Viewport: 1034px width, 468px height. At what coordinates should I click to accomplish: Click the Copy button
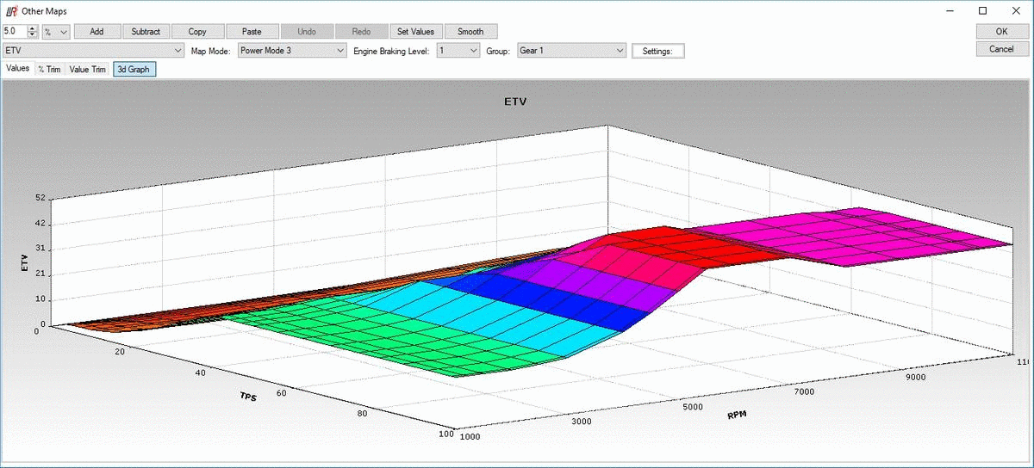click(197, 32)
